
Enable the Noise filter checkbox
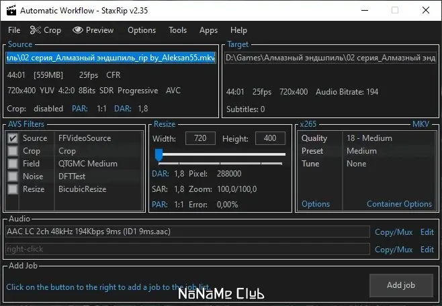click(x=13, y=176)
